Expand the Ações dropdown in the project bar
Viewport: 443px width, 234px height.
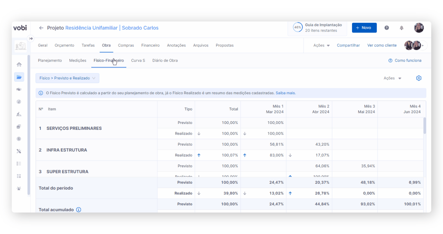click(x=321, y=45)
